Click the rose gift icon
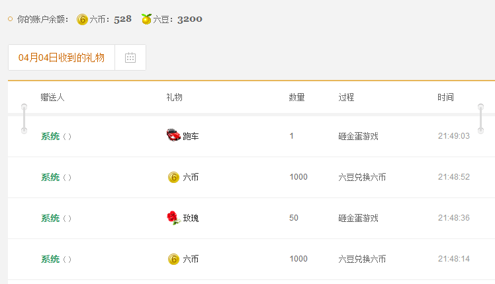Image resolution: width=495 pixels, height=284 pixels. (173, 218)
